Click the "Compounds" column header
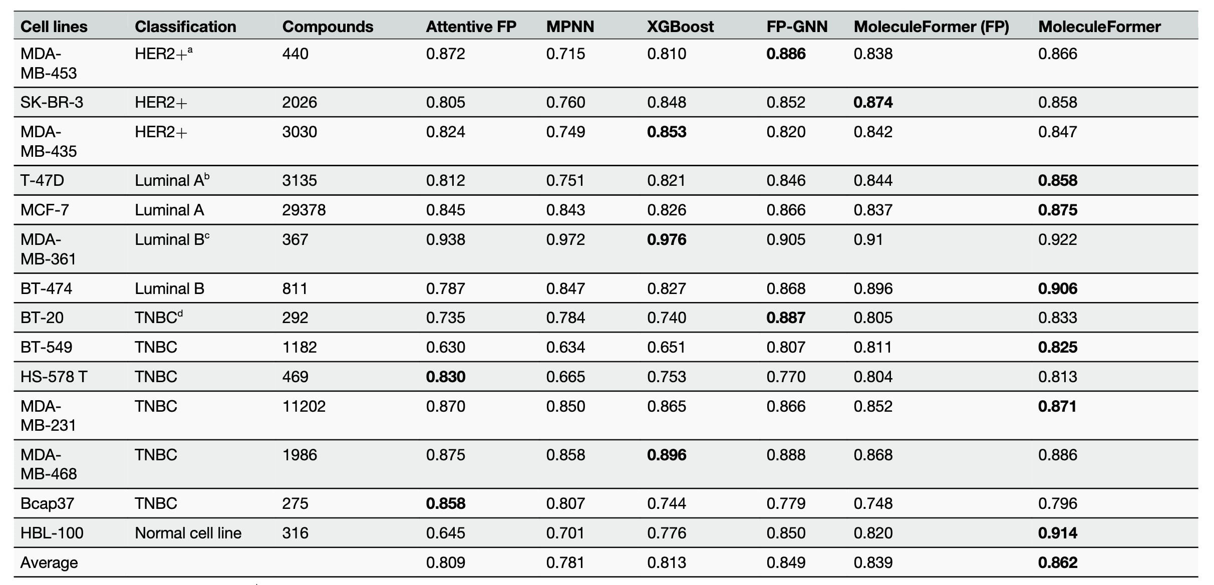 (328, 27)
